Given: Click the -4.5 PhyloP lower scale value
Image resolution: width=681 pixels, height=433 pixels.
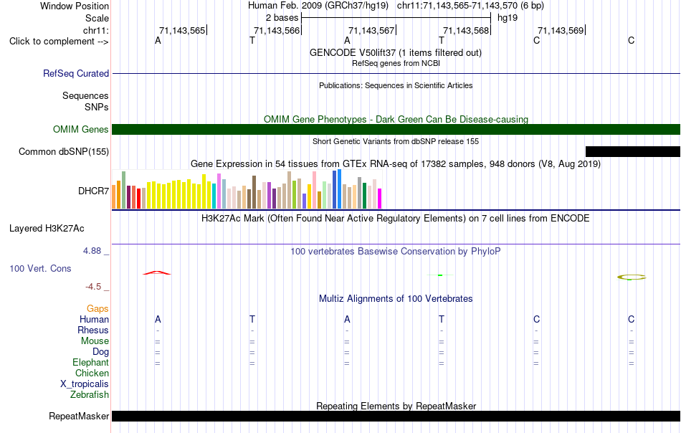Looking at the screenshot, I should click(93, 287).
